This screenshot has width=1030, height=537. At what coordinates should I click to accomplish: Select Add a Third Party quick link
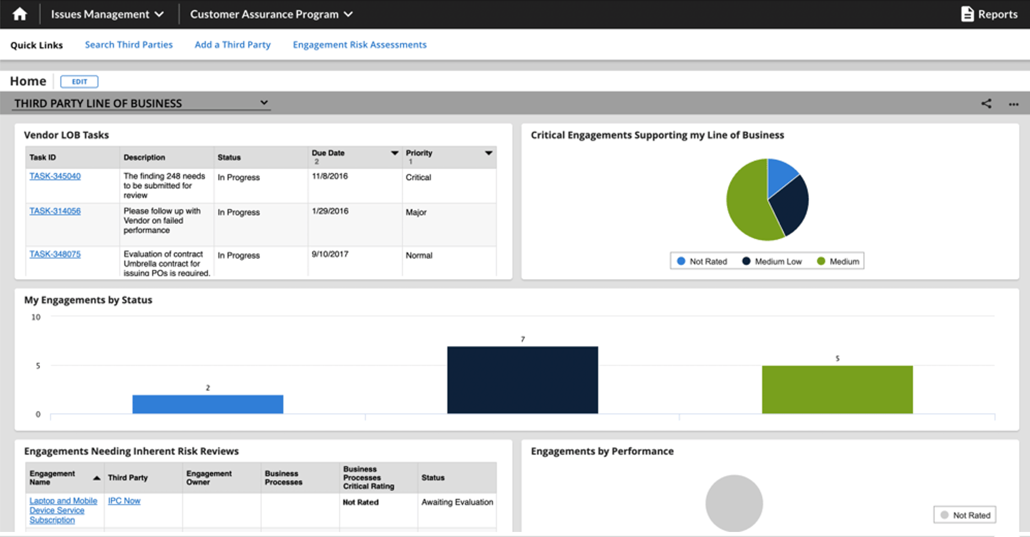(x=232, y=44)
